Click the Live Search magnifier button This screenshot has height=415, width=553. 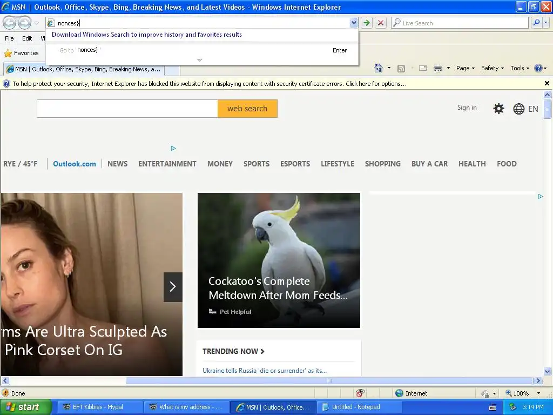point(536,23)
